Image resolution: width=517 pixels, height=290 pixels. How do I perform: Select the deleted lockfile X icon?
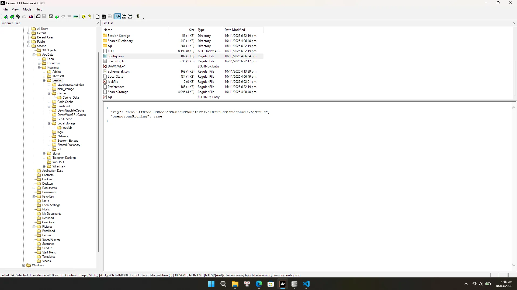point(105,82)
